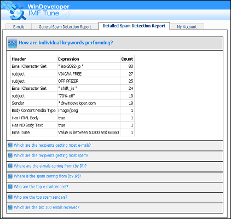The image size is (231, 219).
Task: Expand 'Which are the recipients getting most e-mails?'
Action: [x=114, y=146]
